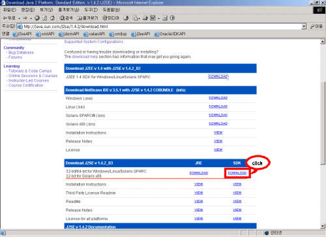326x237 pixels.
Task: Open the j2eeAPI links bar shortcut
Action: point(141,34)
